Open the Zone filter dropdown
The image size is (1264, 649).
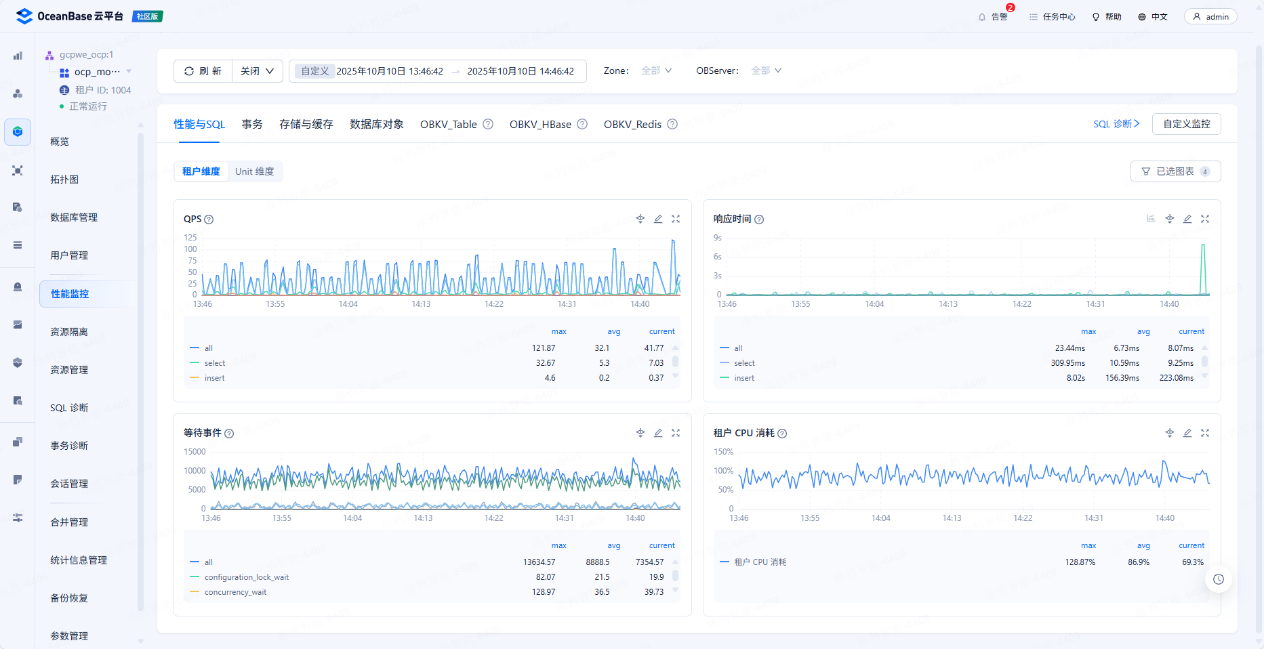(x=656, y=70)
